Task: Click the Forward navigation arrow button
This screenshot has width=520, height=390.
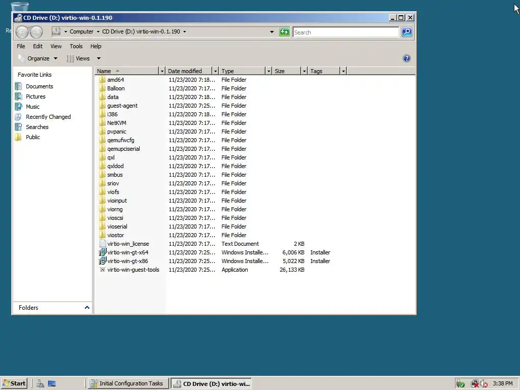Action: pyautogui.click(x=37, y=32)
